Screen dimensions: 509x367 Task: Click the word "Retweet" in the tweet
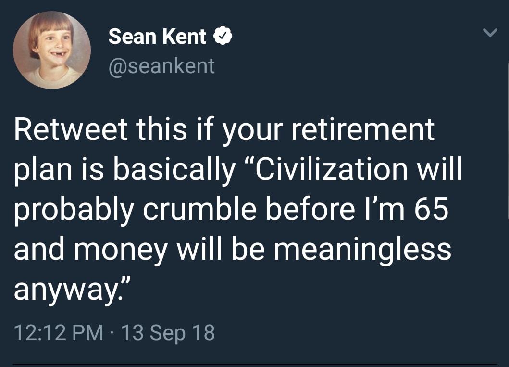pos(71,130)
